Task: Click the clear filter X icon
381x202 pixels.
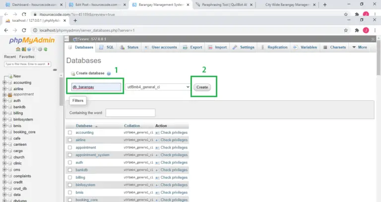Action: click(x=48, y=64)
